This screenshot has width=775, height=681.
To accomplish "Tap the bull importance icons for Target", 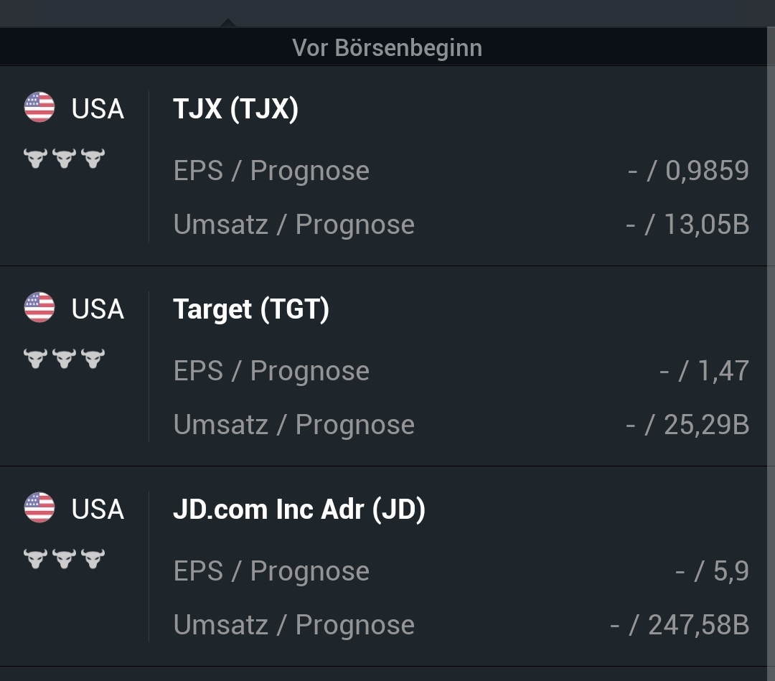I will tap(64, 358).
